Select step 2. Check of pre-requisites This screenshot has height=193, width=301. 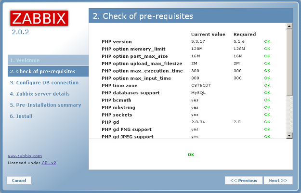pyautogui.click(x=42, y=72)
